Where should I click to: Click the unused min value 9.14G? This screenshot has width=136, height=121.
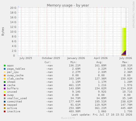[x=76, y=92]
